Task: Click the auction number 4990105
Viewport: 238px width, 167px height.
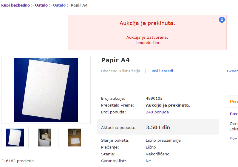Action: click(154, 99)
